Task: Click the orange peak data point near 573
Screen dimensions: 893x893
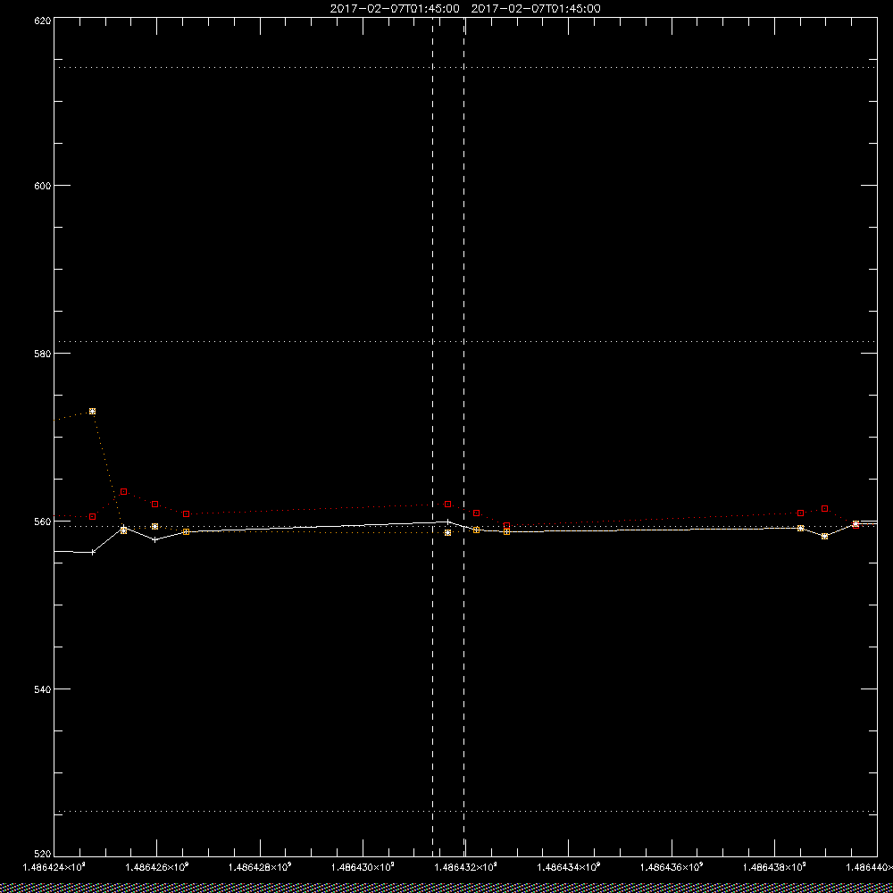Action: tap(92, 411)
